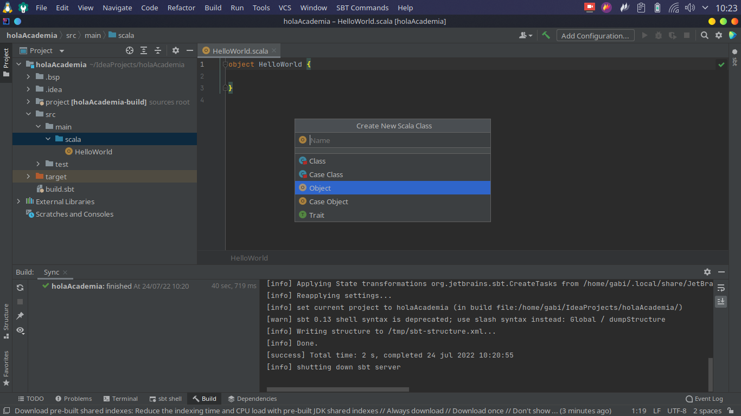Open Search Everywhere magnifier icon
Image resolution: width=741 pixels, height=416 pixels.
[704, 35]
